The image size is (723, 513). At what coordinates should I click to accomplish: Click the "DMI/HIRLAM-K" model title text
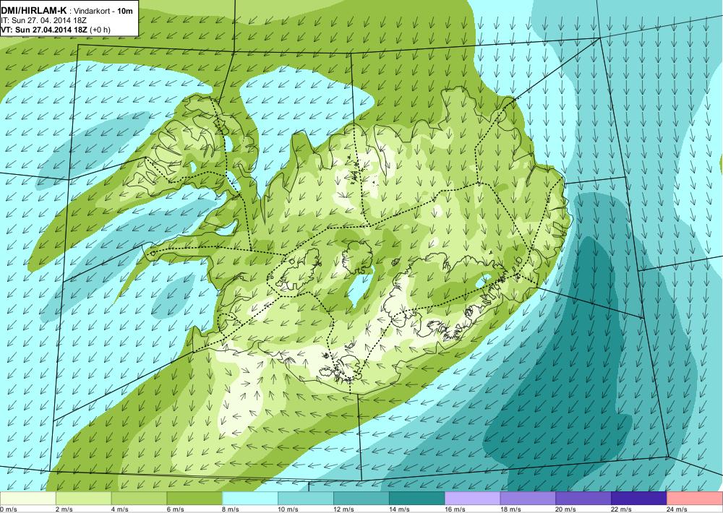33,11
